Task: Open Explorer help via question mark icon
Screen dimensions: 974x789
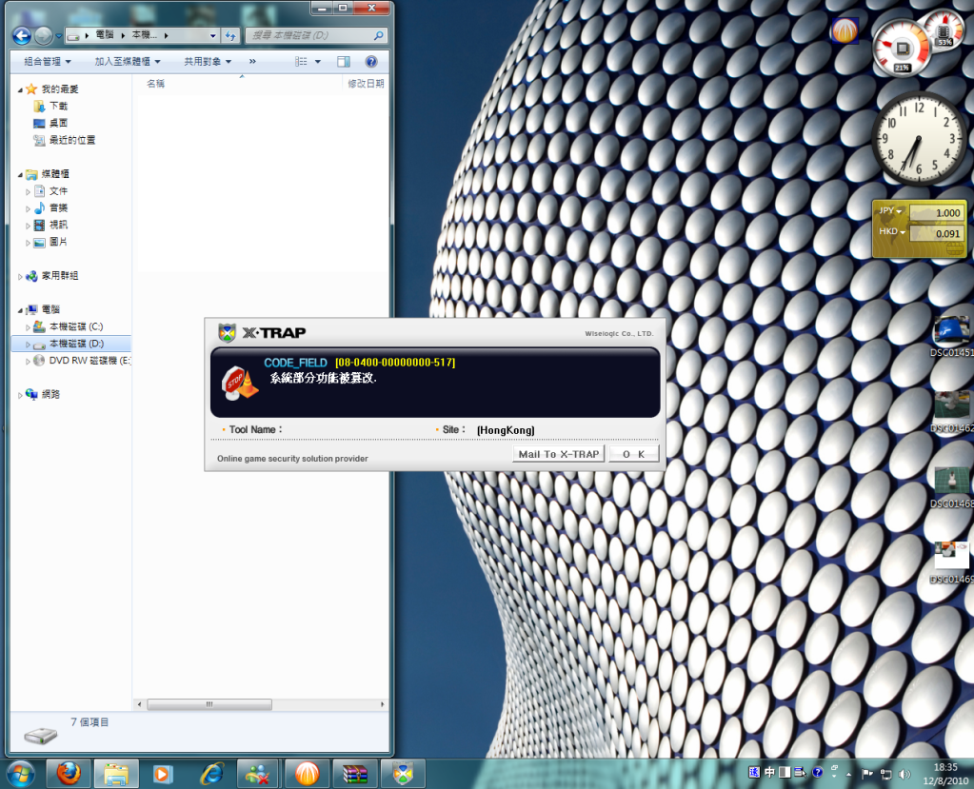Action: click(x=371, y=62)
